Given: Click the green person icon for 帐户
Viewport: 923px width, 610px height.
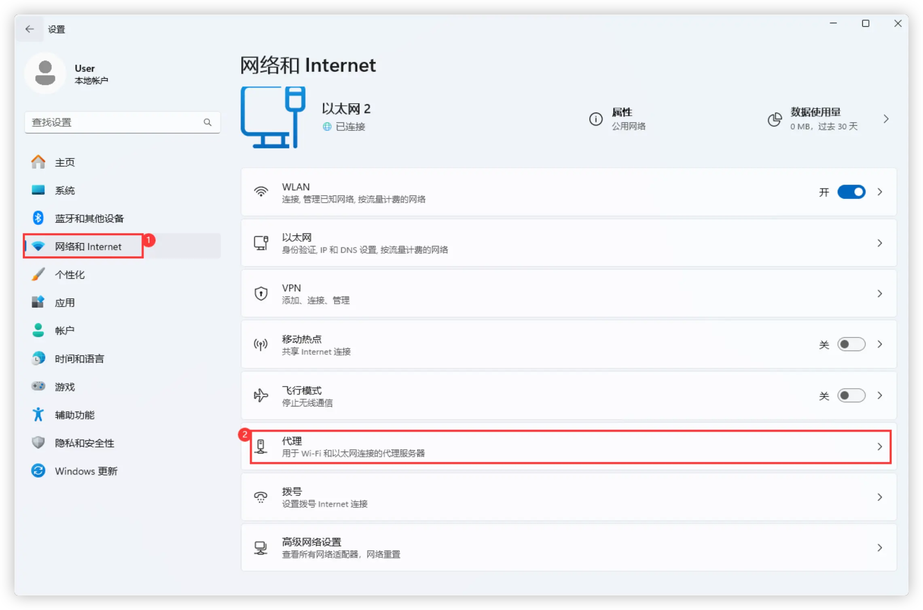Looking at the screenshot, I should point(38,330).
